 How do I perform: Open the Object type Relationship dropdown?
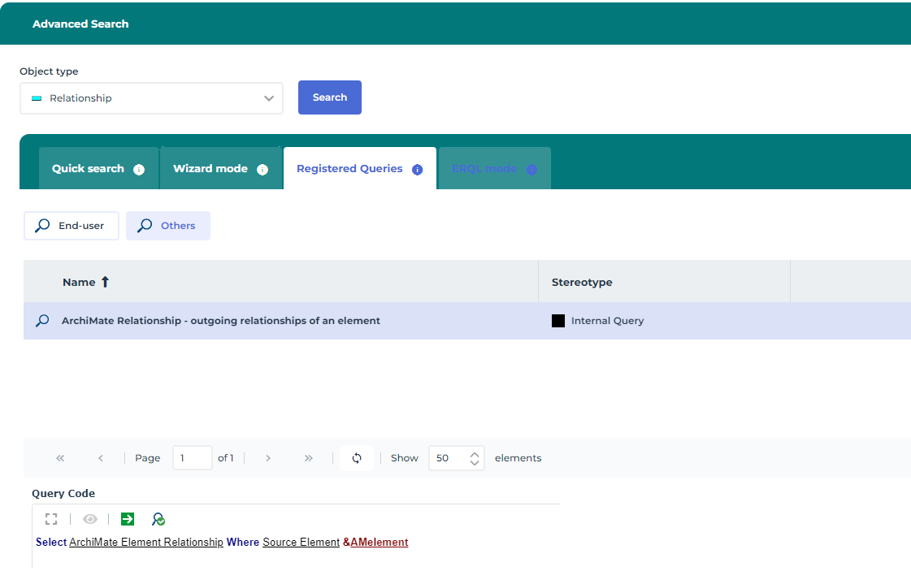coord(151,98)
